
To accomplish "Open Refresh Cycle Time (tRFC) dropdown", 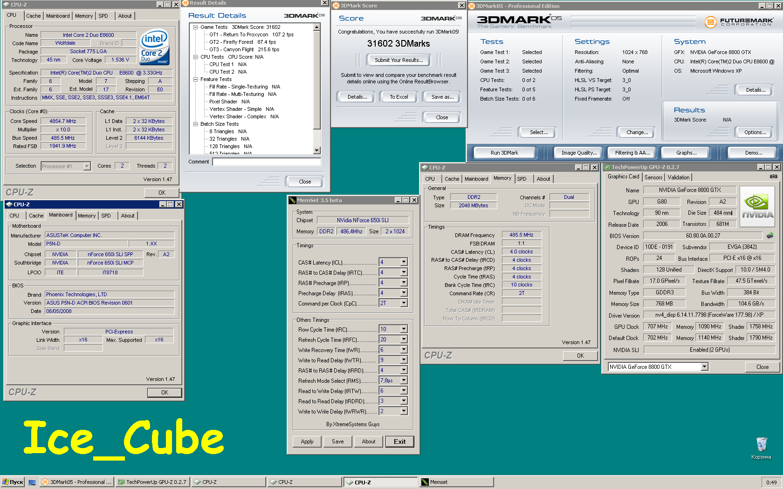I will (404, 340).
